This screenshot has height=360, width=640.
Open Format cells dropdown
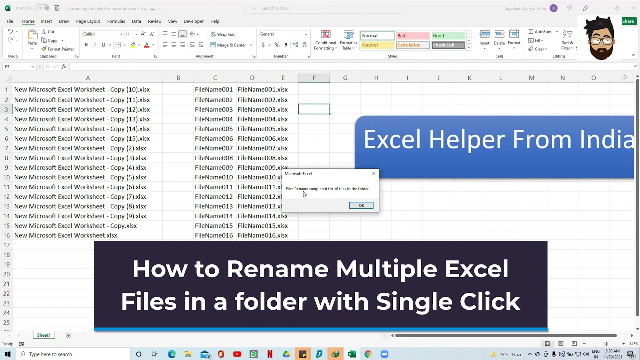pyautogui.click(x=514, y=38)
